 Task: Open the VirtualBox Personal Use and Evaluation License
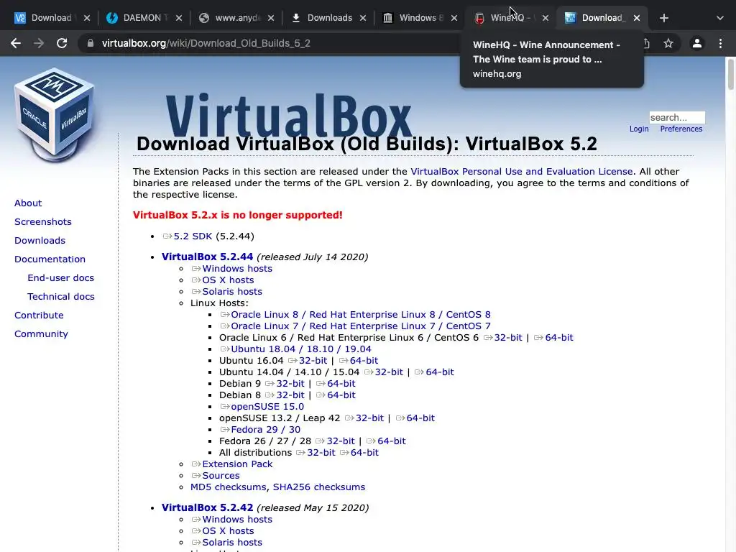522,171
